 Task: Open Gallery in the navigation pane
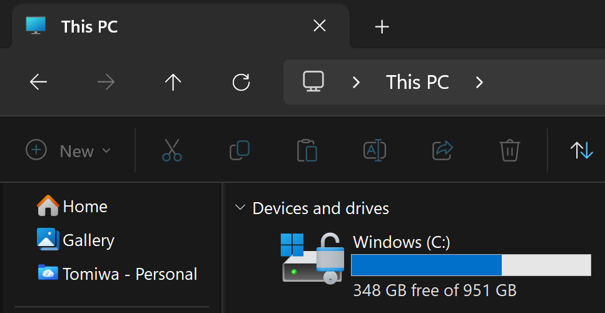coord(76,240)
